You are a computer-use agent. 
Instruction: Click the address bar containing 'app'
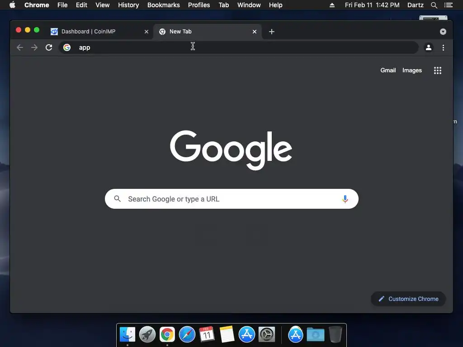click(x=239, y=47)
